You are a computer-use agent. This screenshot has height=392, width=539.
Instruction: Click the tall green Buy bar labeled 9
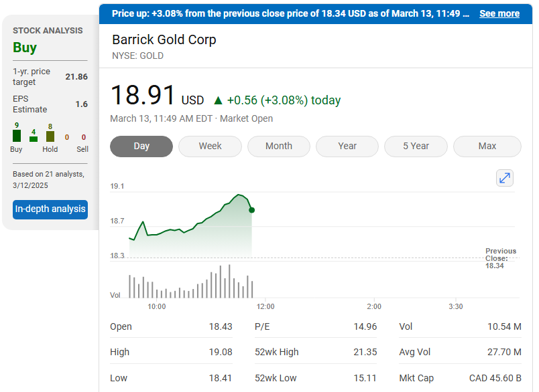coord(17,136)
